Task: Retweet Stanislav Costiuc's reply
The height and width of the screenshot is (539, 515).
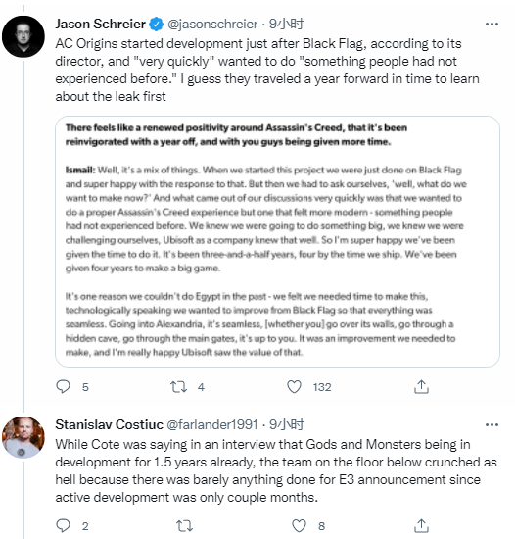Action: click(184, 525)
